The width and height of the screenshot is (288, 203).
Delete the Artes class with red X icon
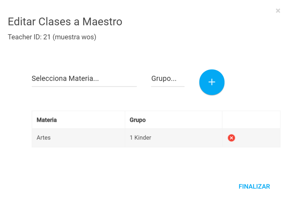[231, 138]
